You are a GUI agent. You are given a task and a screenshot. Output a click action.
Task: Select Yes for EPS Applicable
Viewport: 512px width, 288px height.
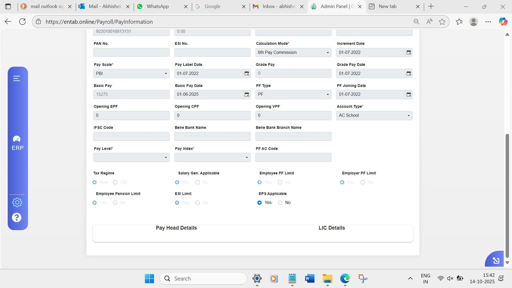click(x=259, y=203)
